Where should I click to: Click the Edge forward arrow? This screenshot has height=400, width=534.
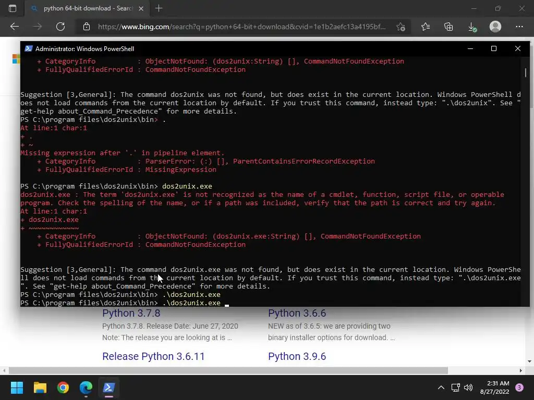point(38,27)
